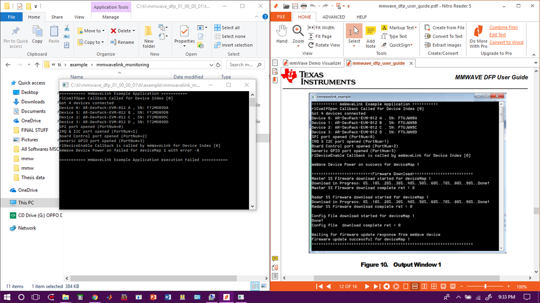Open Edit Text link
The width and height of the screenshot is (540, 303).
(x=497, y=35)
